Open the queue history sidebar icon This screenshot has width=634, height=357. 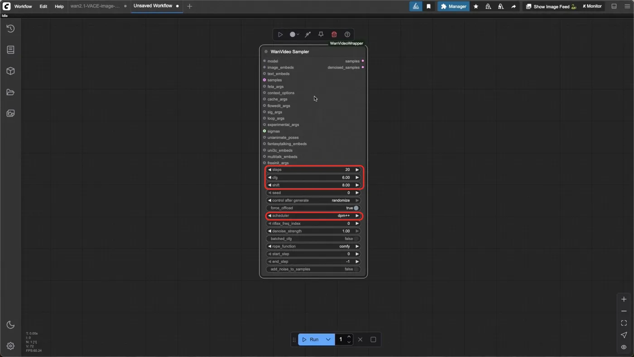[x=10, y=29]
